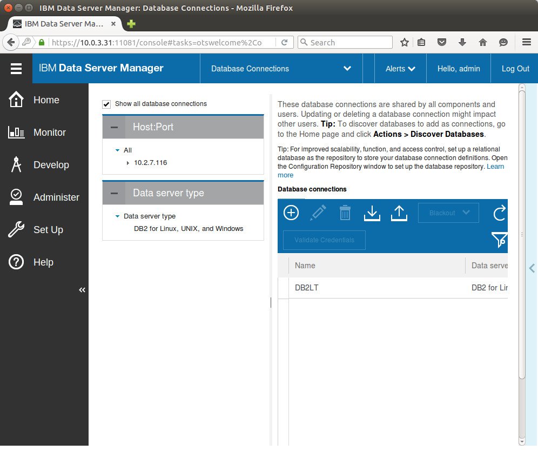
Task: Open a new Firefox tab
Action: point(131,24)
